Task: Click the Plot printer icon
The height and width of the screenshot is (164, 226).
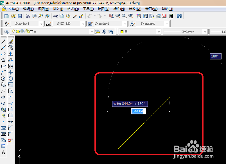Action: [28, 16]
